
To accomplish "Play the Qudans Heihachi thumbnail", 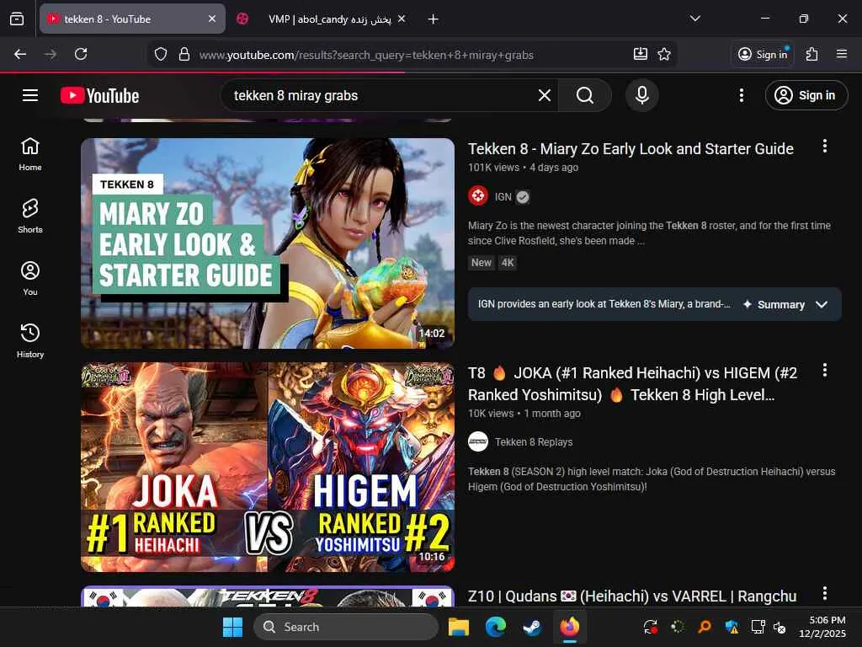I will coord(268,596).
